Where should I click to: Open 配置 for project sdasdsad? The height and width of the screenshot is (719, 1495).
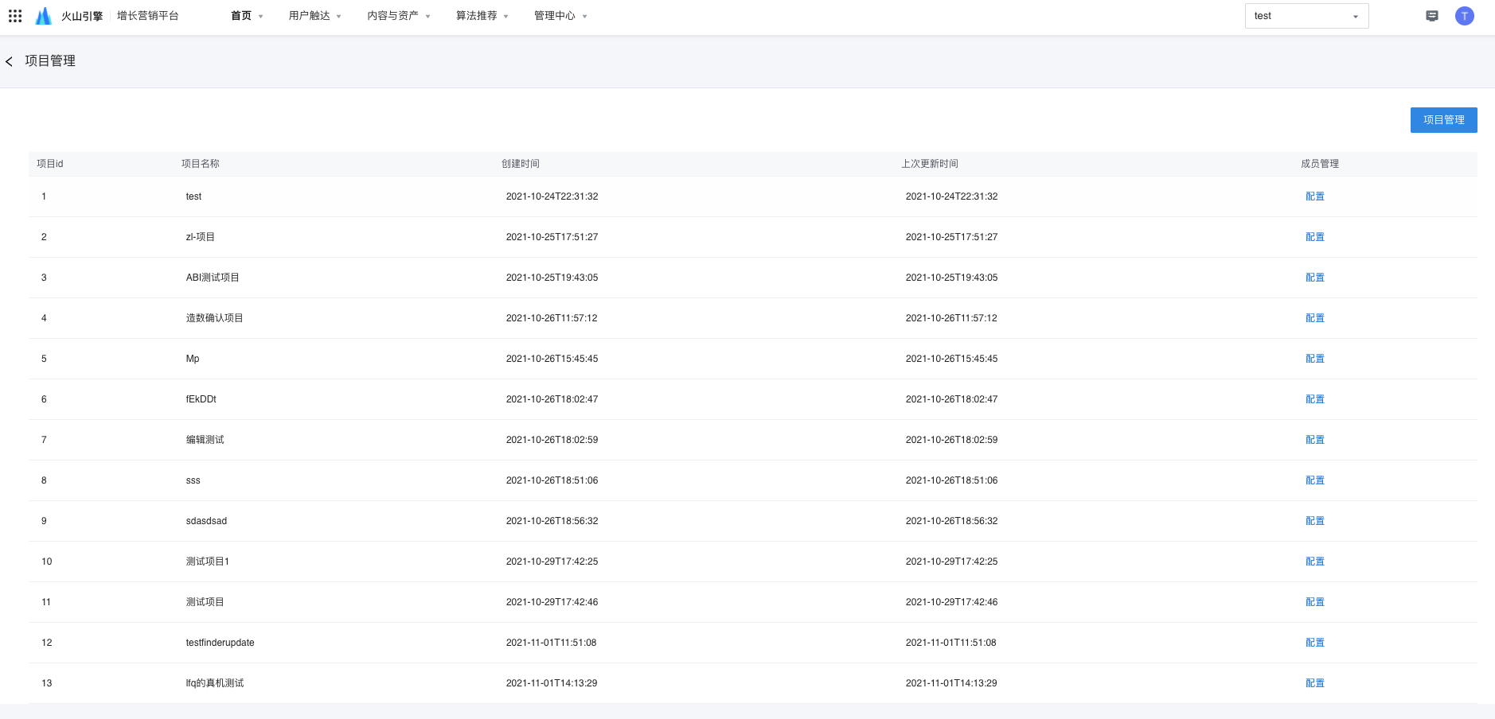(x=1314, y=521)
